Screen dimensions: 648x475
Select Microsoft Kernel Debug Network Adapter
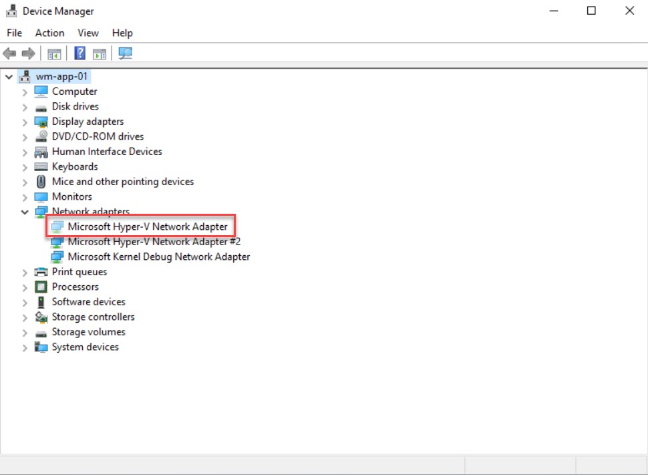click(158, 257)
